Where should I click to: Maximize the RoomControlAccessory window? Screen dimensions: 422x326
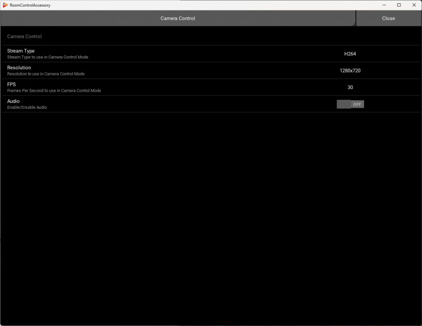399,5
